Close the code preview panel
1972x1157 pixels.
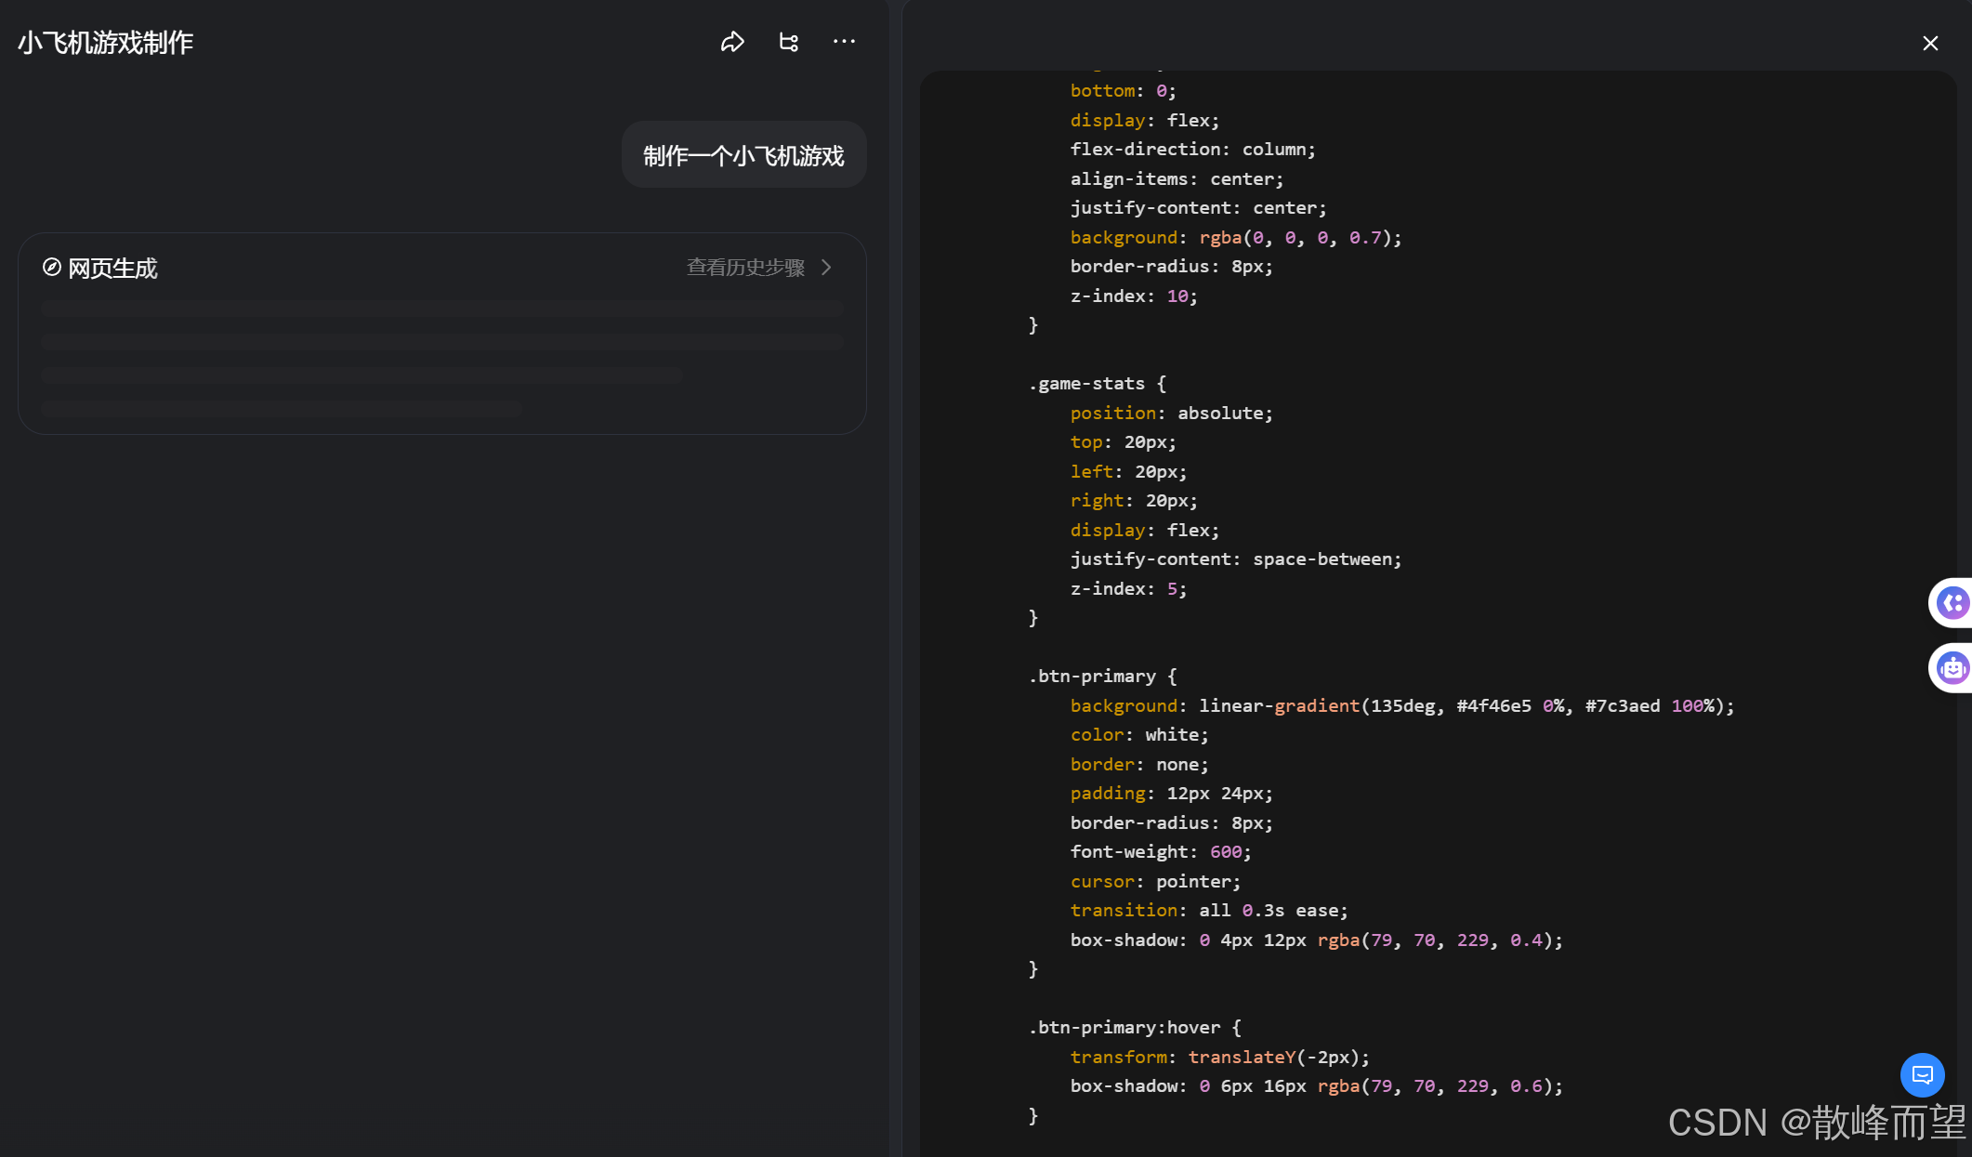[1930, 44]
